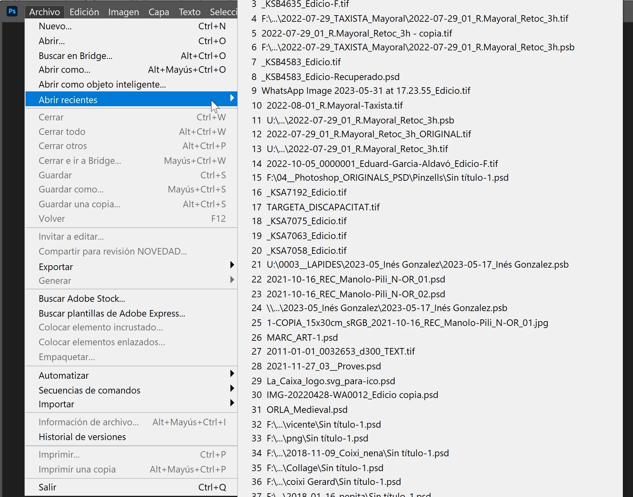Screen dimensions: 633x497
Task: Click Información de archivo... entry
Action: click(x=131, y=422)
